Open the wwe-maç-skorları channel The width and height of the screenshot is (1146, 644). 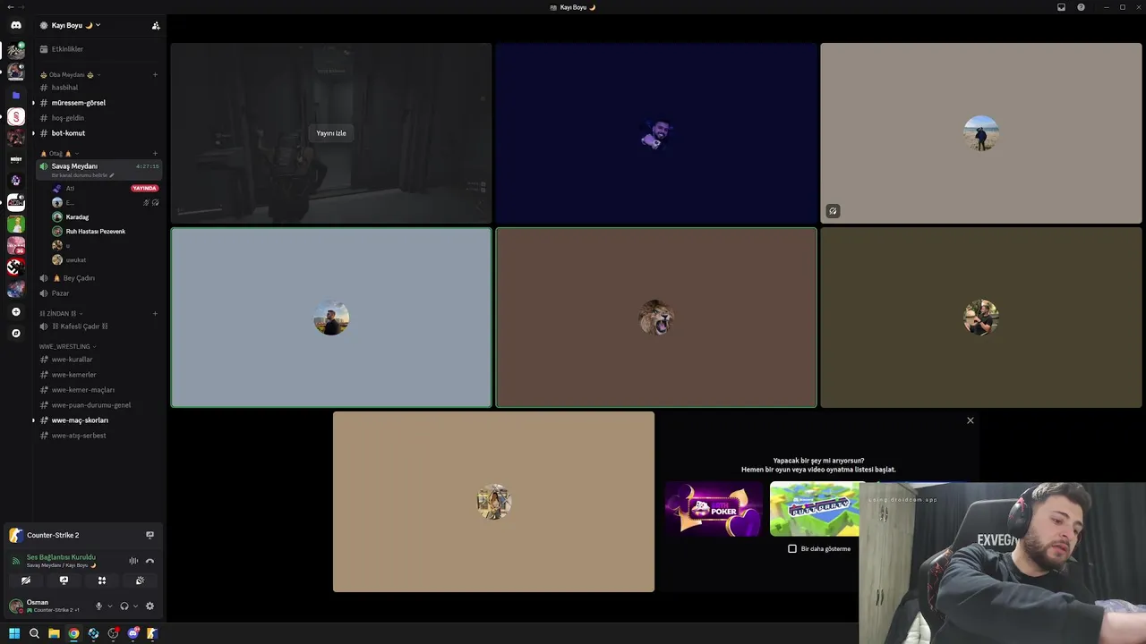click(x=80, y=420)
